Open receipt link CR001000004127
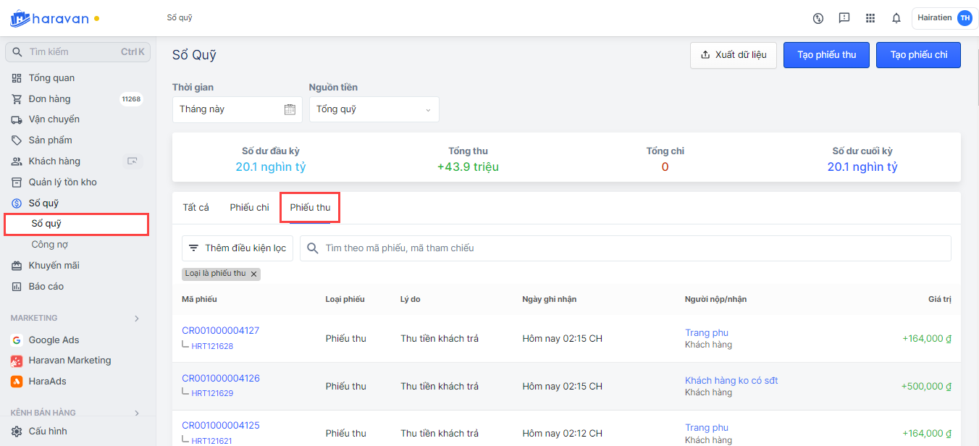979x446 pixels. 220,331
